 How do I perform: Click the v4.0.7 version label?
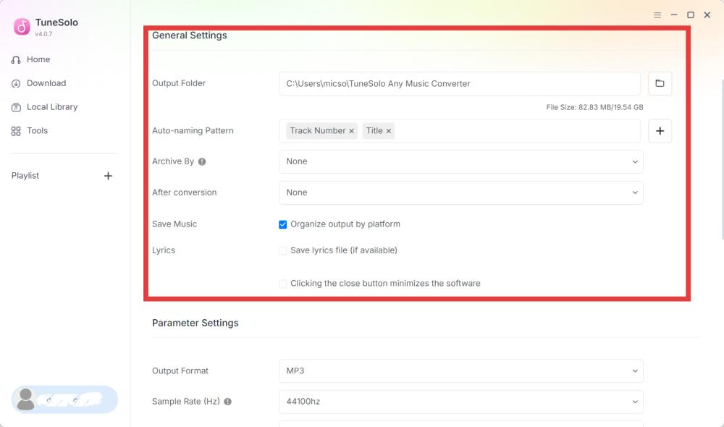(x=44, y=34)
